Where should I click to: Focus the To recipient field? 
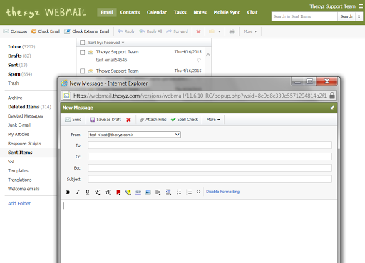(210, 145)
